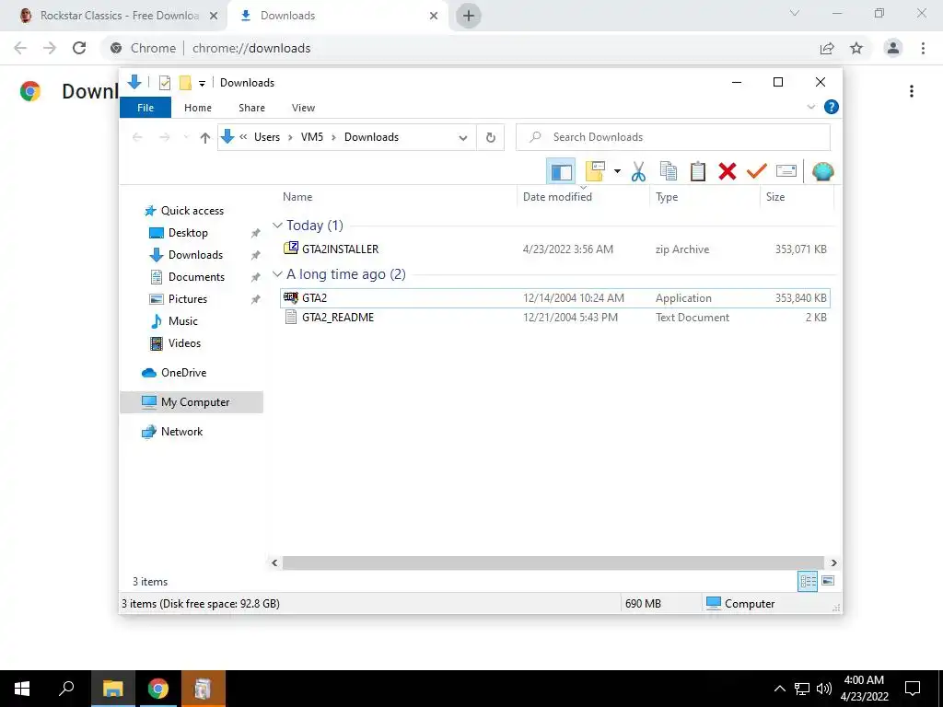Click the New folder icon in title bar
The width and height of the screenshot is (943, 707).
click(185, 83)
